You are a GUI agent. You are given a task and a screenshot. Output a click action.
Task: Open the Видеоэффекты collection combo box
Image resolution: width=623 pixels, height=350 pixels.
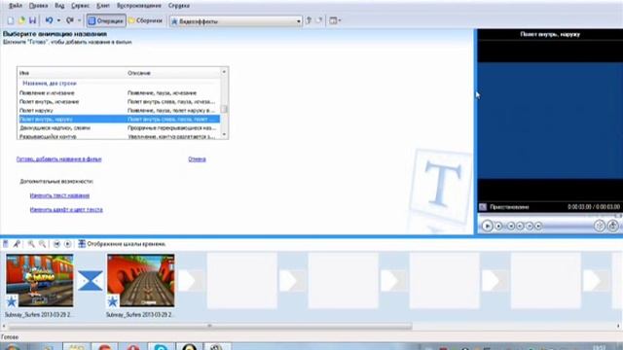(236, 21)
